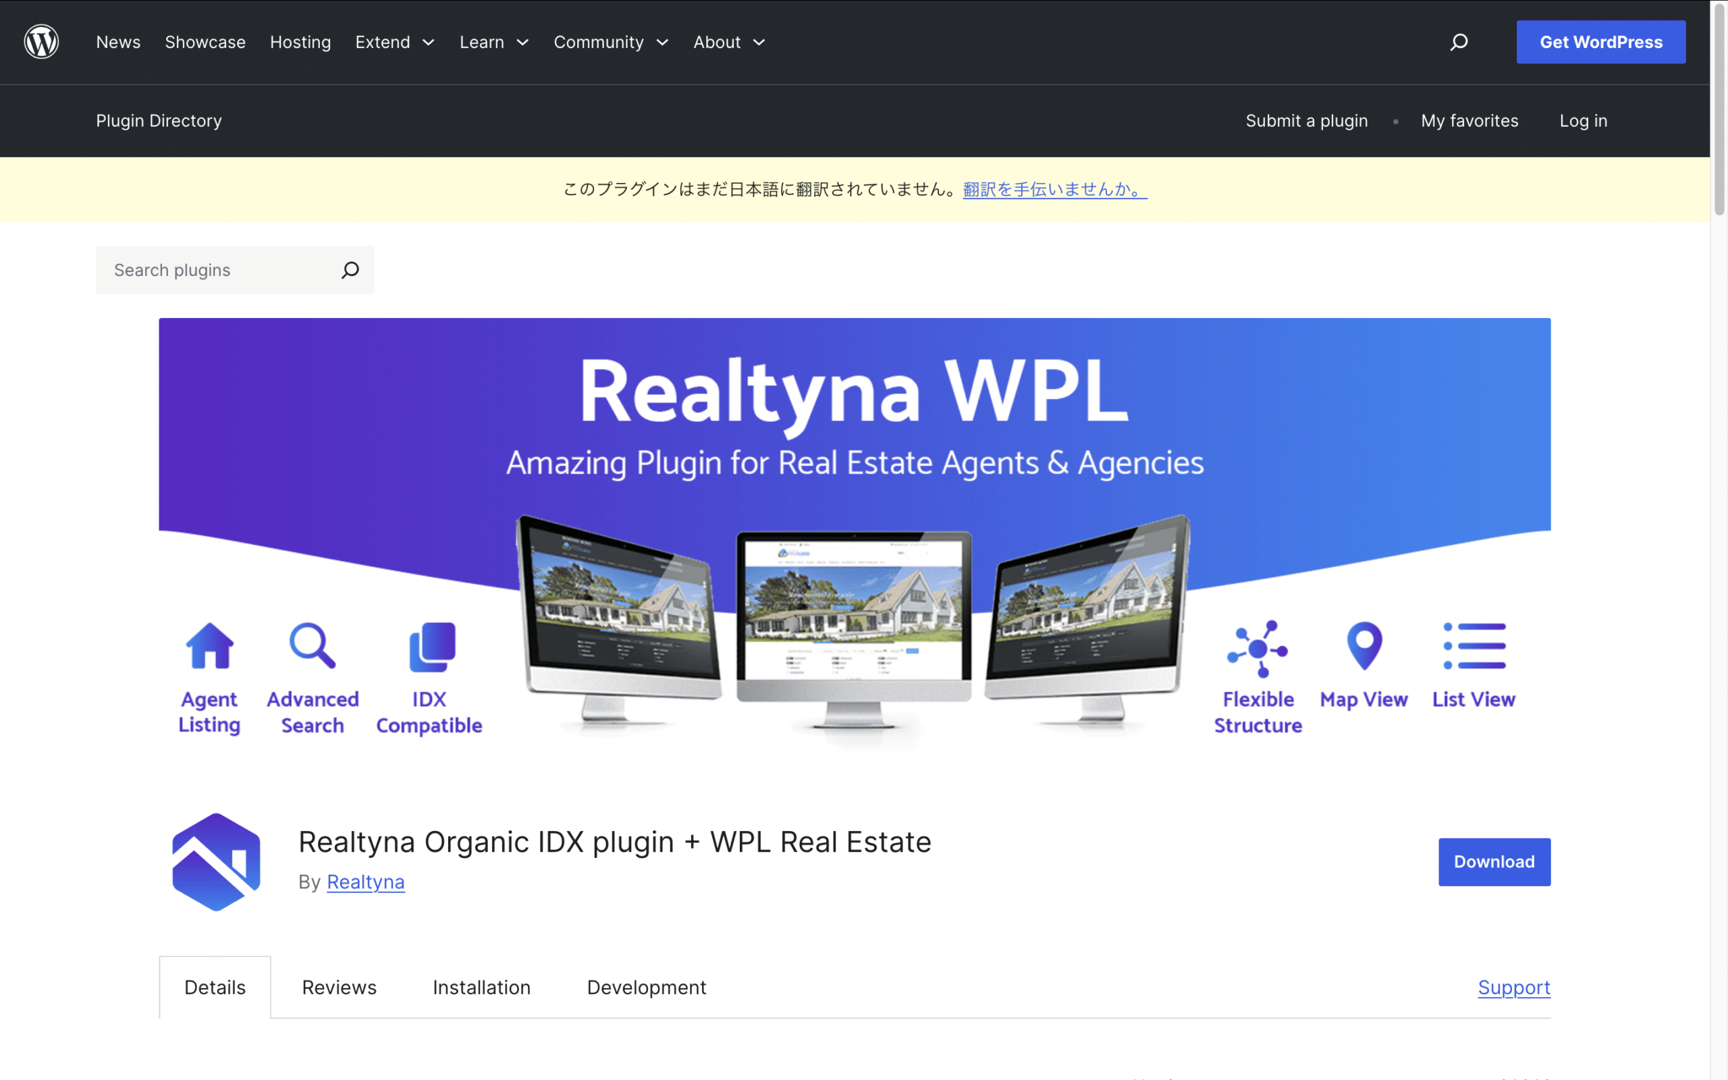The height and width of the screenshot is (1080, 1728).
Task: Click the WordPress logo icon
Action: pos(41,41)
